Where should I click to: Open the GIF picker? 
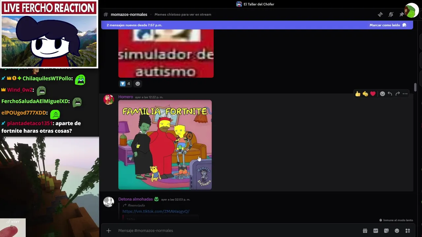click(376, 231)
